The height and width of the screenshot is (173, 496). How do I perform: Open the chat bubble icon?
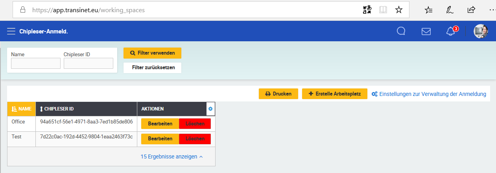pyautogui.click(x=401, y=31)
